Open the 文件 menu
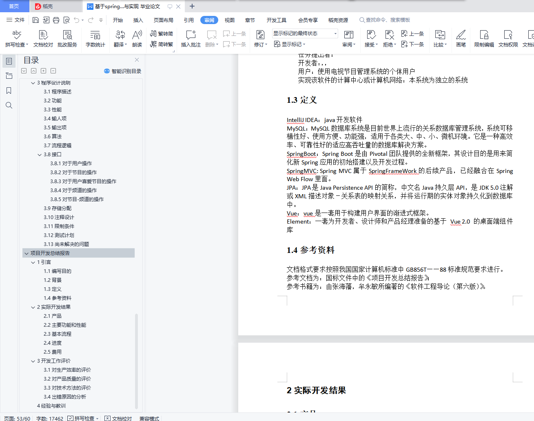The height and width of the screenshot is (421, 534). click(16, 20)
